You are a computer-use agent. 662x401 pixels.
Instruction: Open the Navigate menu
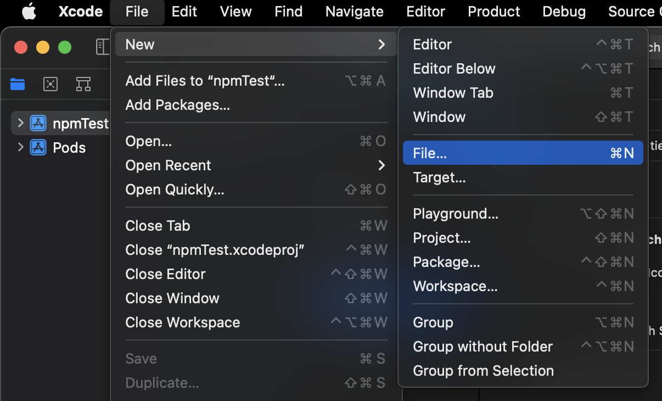(x=354, y=12)
